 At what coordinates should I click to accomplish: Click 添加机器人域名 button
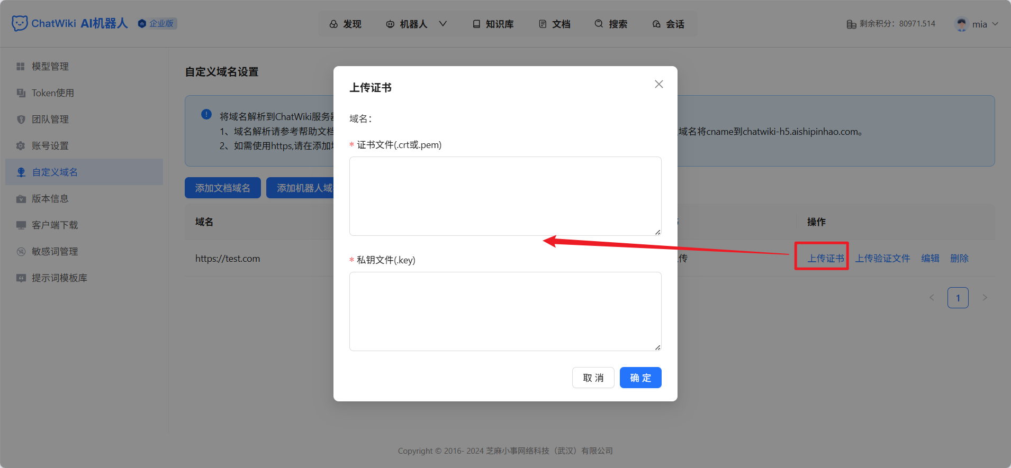[300, 188]
